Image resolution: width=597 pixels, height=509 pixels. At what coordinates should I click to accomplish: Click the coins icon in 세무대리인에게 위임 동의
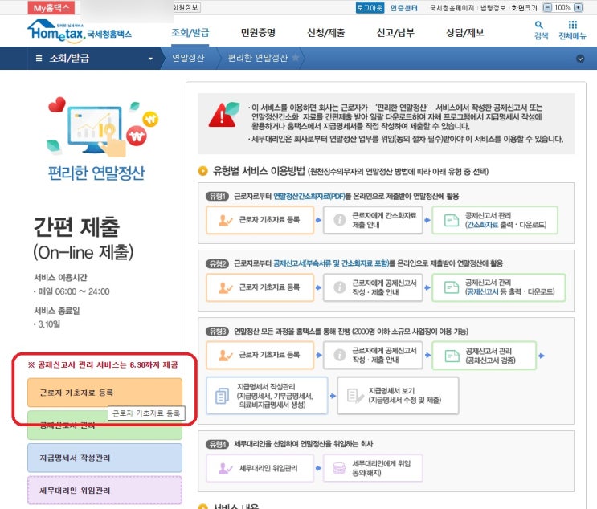339,468
